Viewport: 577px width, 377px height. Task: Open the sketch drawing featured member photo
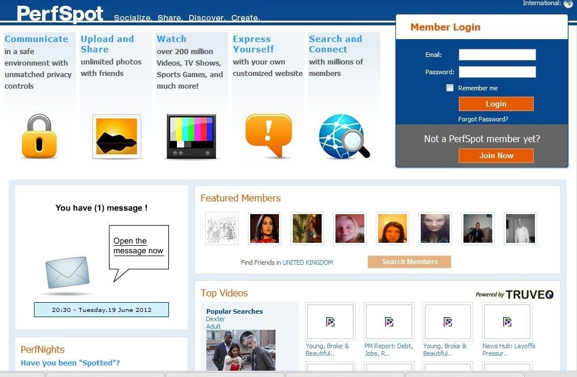click(x=222, y=229)
